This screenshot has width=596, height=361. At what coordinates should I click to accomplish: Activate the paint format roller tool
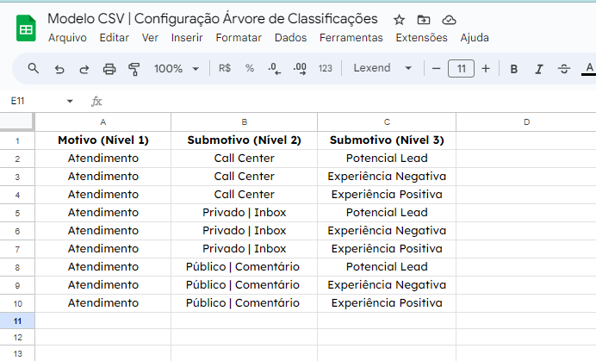coord(133,69)
